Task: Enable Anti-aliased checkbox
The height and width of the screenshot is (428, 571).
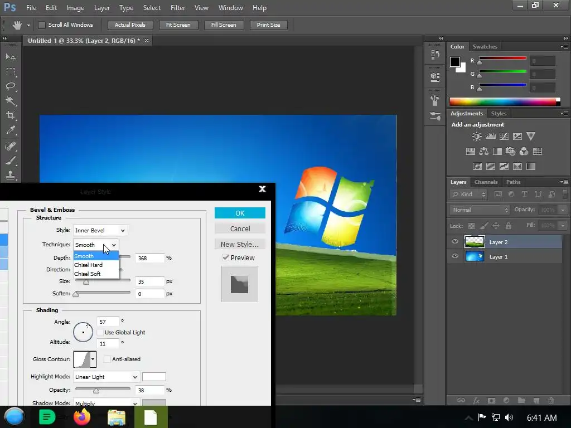Action: point(107,359)
